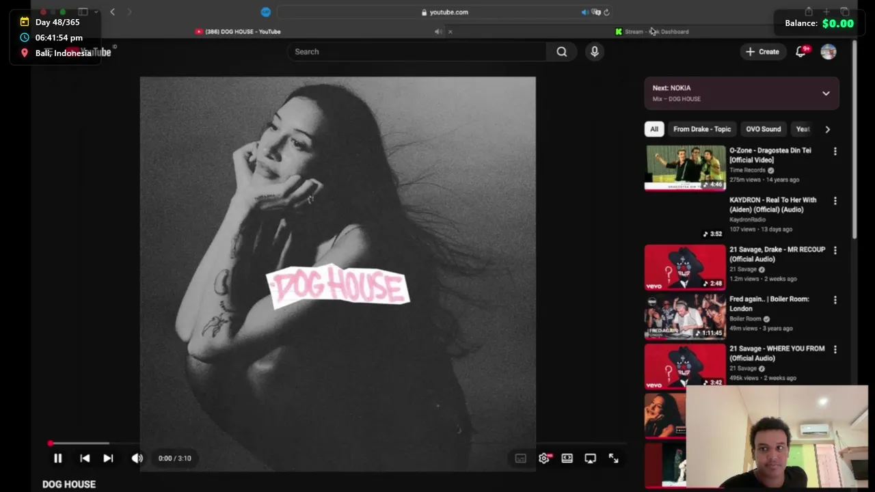875x492 pixels.
Task: Mute the YouTube tab audio icon
Action: click(437, 31)
